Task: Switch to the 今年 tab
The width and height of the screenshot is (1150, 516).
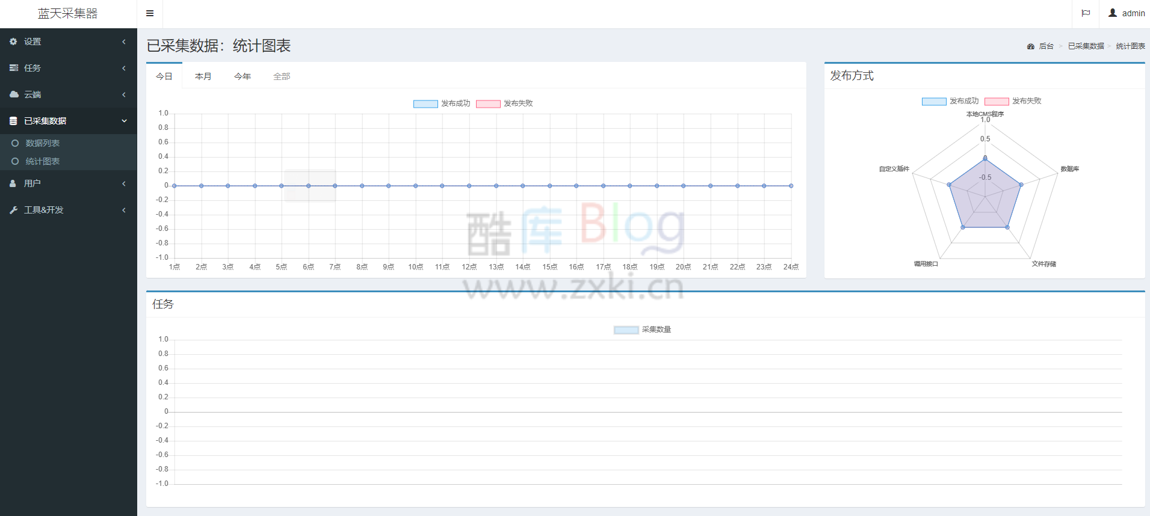Action: (x=243, y=76)
